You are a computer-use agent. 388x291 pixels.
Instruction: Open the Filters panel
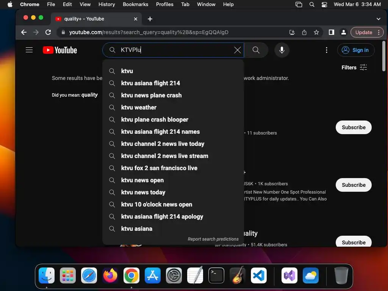click(354, 67)
